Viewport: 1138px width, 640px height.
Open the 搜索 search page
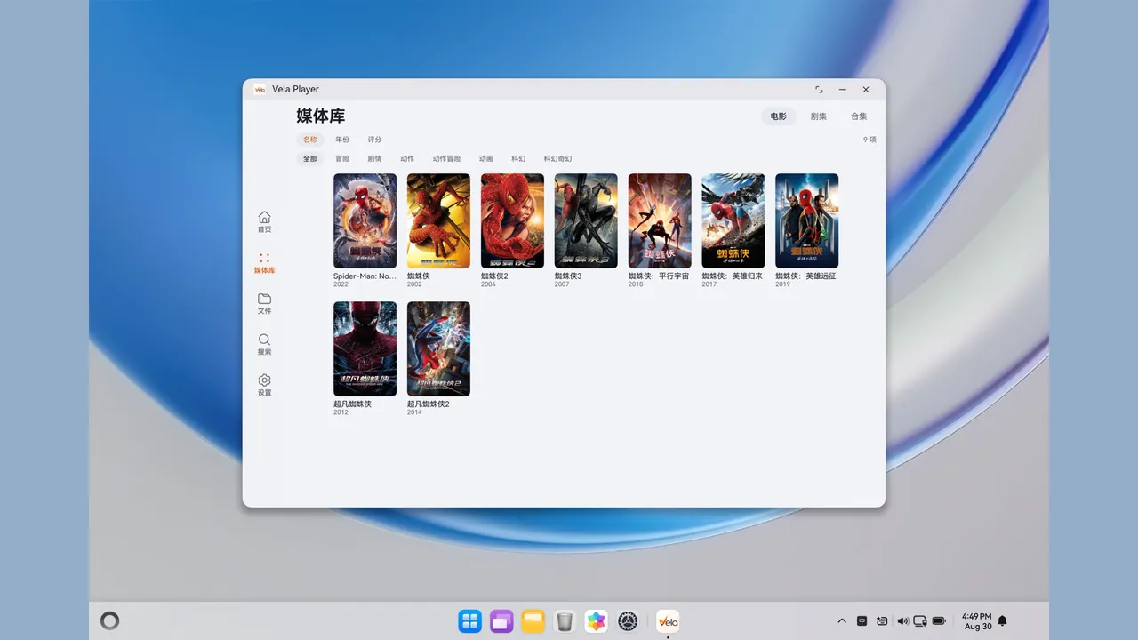[x=264, y=344]
